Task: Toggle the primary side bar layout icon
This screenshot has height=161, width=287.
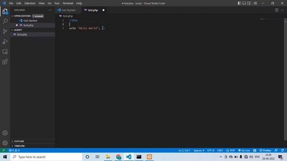Action: [239, 3]
